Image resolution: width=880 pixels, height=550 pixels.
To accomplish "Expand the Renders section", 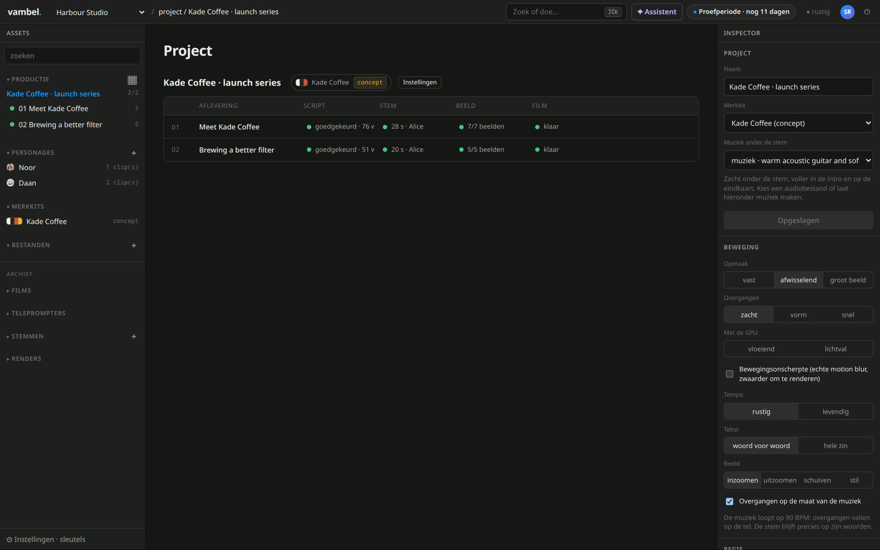I will tap(24, 359).
